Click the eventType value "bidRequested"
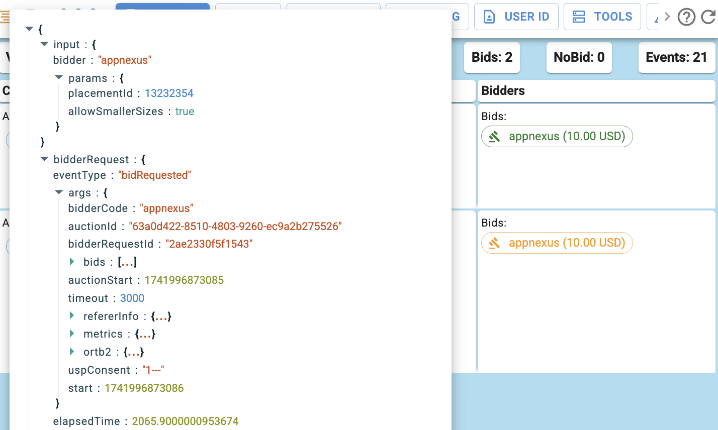This screenshot has height=430, width=718. tap(155, 175)
